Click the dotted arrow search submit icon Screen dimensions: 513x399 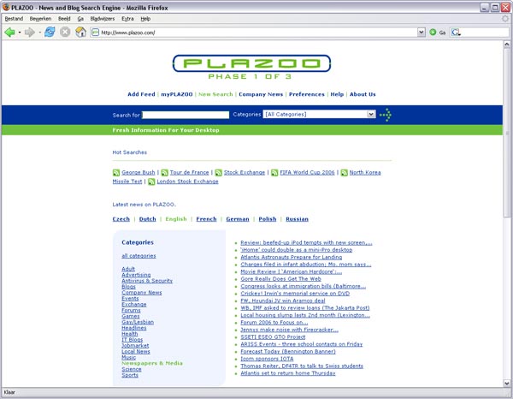pos(386,115)
